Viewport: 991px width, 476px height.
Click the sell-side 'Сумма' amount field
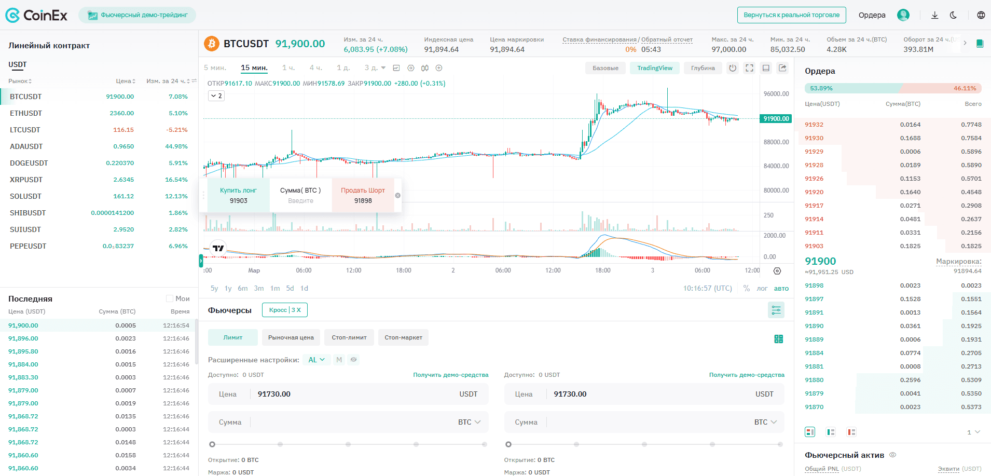coord(644,422)
